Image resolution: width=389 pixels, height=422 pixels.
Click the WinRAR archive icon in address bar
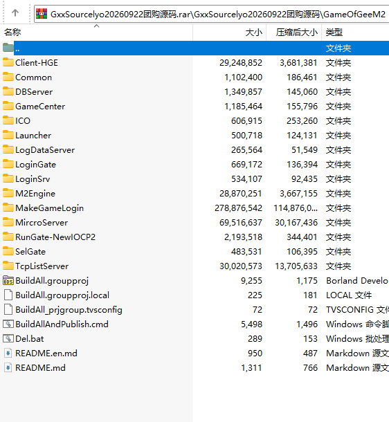click(42, 14)
